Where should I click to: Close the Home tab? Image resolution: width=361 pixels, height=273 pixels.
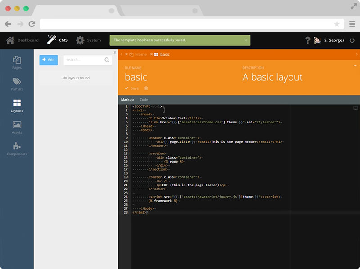(x=126, y=54)
